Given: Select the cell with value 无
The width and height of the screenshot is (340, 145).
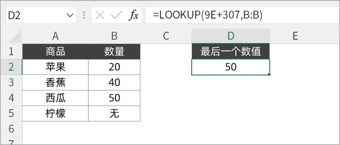Looking at the screenshot, I should point(114,114).
